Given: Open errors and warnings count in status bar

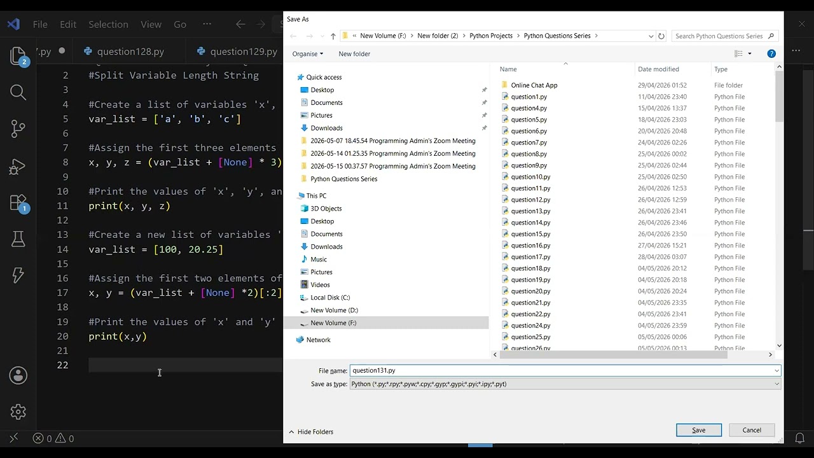Looking at the screenshot, I should click(53, 438).
